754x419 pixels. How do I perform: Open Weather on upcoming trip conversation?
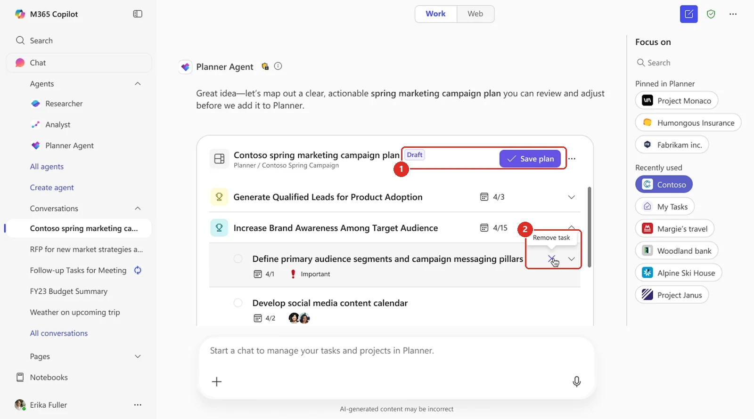(75, 312)
